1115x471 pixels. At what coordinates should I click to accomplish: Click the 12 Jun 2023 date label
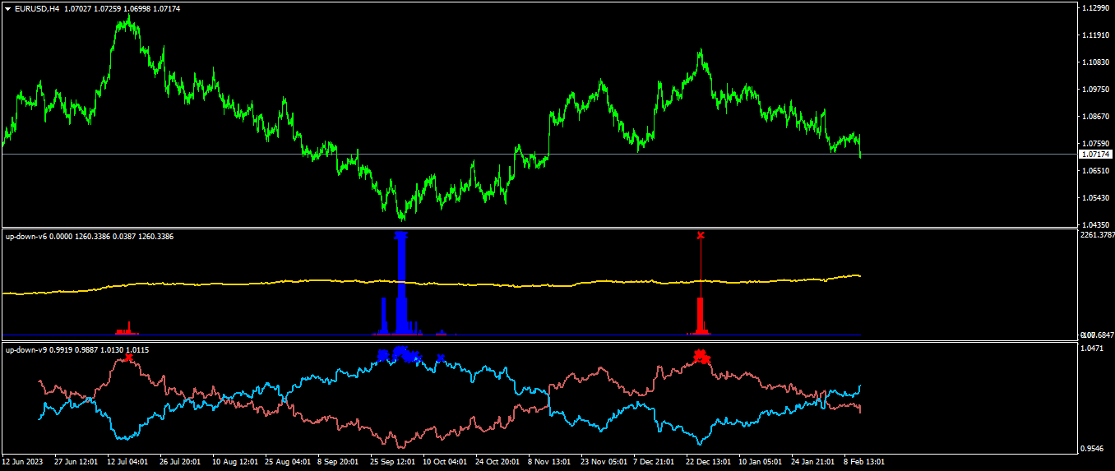[23, 462]
